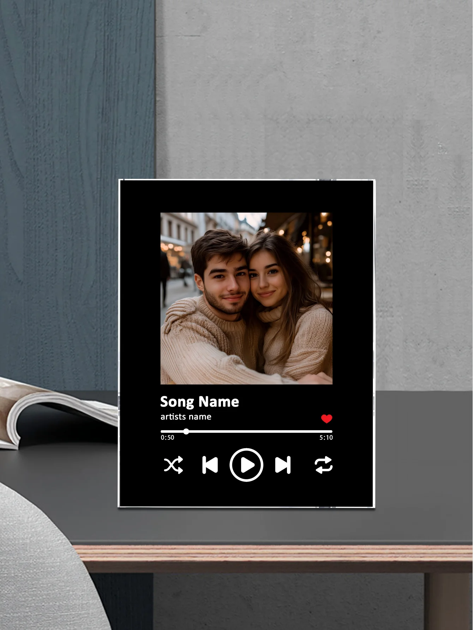The height and width of the screenshot is (630, 473).
Task: Toggle the repeat icon
Action: click(324, 465)
